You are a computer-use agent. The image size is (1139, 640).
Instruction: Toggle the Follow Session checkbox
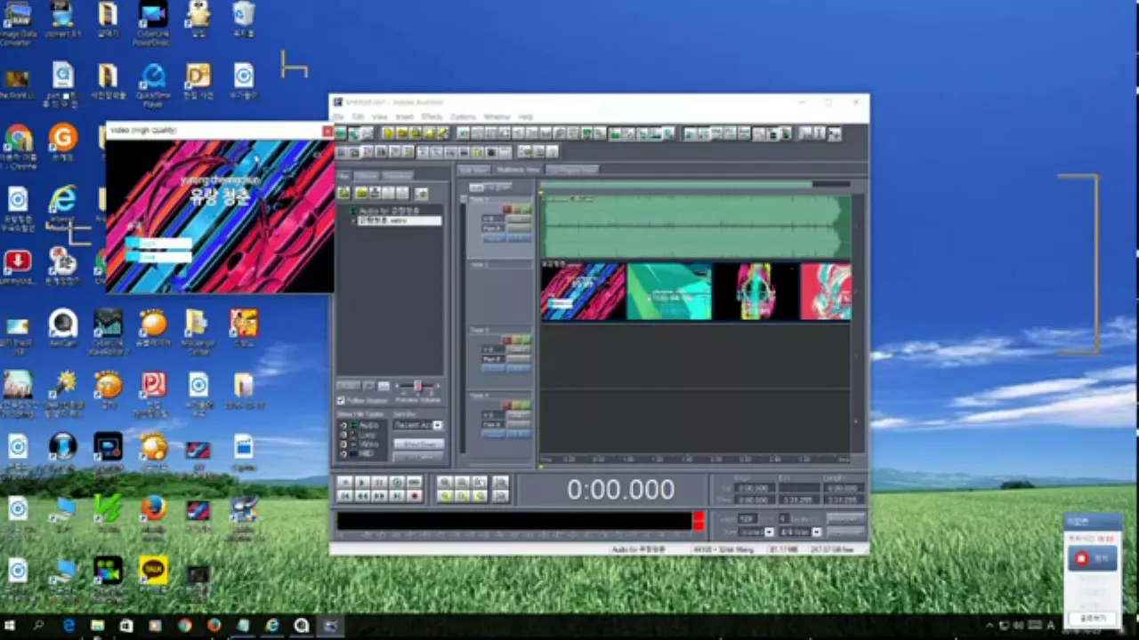[x=341, y=401]
